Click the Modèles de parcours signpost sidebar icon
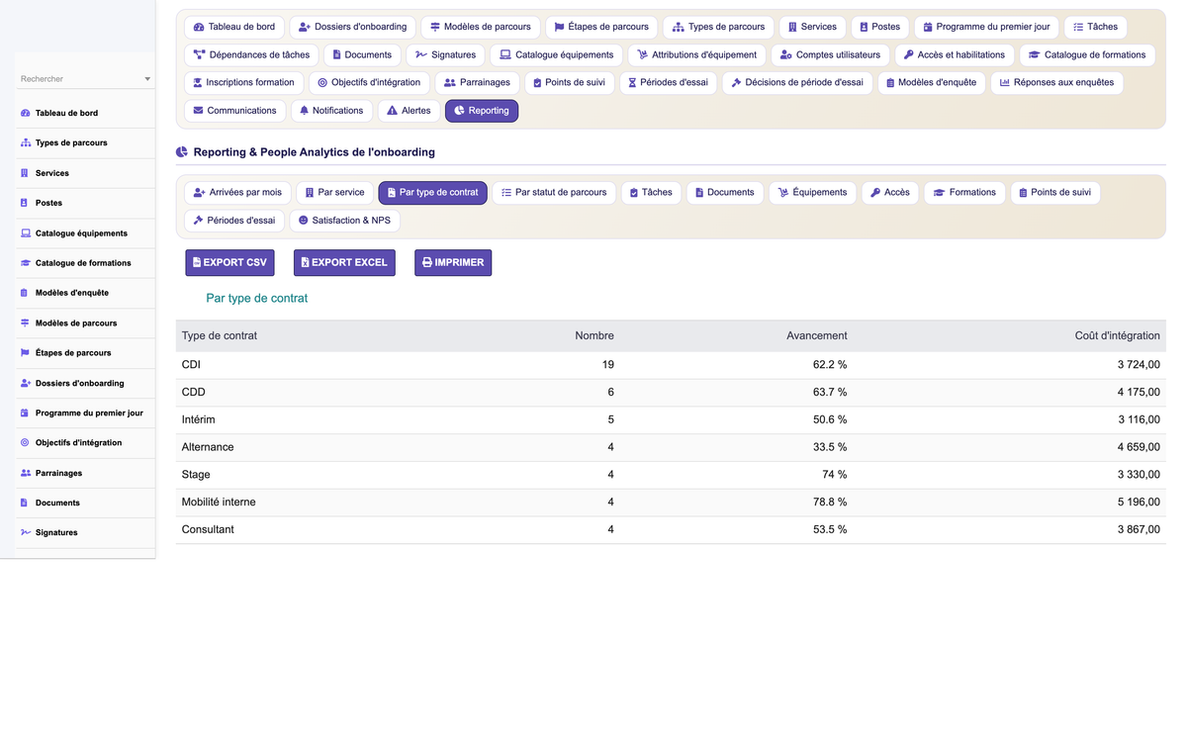Image resolution: width=1187 pixels, height=735 pixels. (25, 323)
